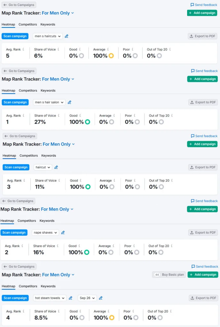Open the "men s haircuts" keyword dropdown

point(48,36)
